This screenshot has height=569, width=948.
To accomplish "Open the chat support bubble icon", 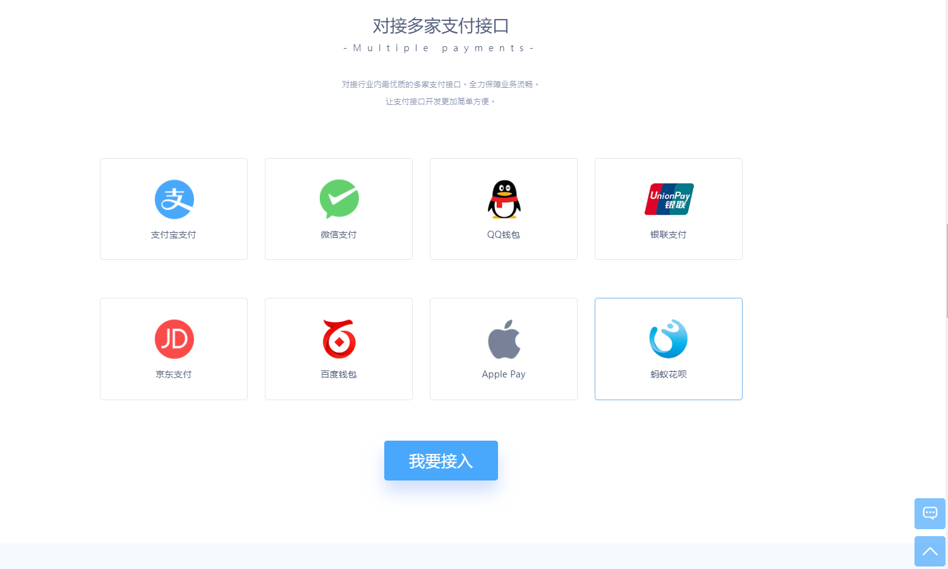I will [x=930, y=513].
